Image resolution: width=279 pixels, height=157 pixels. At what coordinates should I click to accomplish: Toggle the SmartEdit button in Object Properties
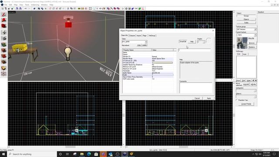[x=183, y=41]
